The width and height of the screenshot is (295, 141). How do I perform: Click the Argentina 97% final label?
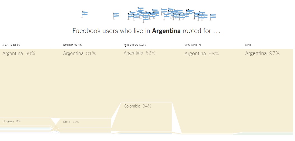262,53
